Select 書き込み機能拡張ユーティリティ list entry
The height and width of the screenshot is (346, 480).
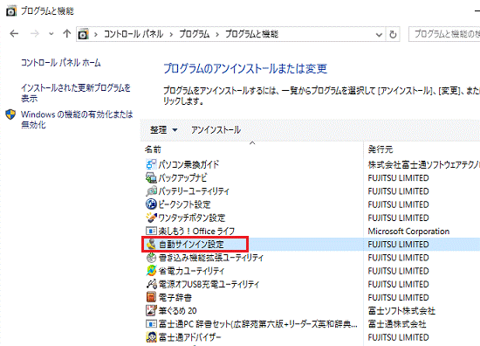pyautogui.click(x=211, y=258)
